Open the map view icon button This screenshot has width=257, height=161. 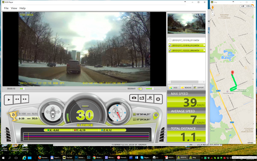pyautogui.click(x=150, y=98)
